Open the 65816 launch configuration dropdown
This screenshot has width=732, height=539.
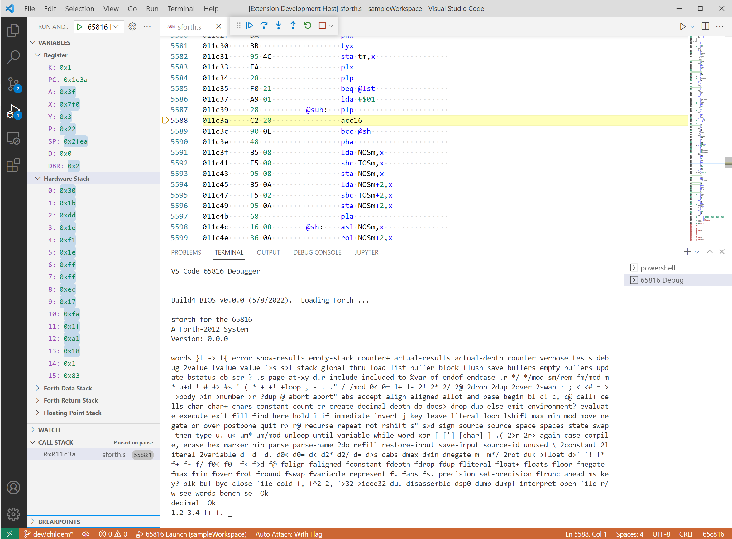[x=116, y=27]
